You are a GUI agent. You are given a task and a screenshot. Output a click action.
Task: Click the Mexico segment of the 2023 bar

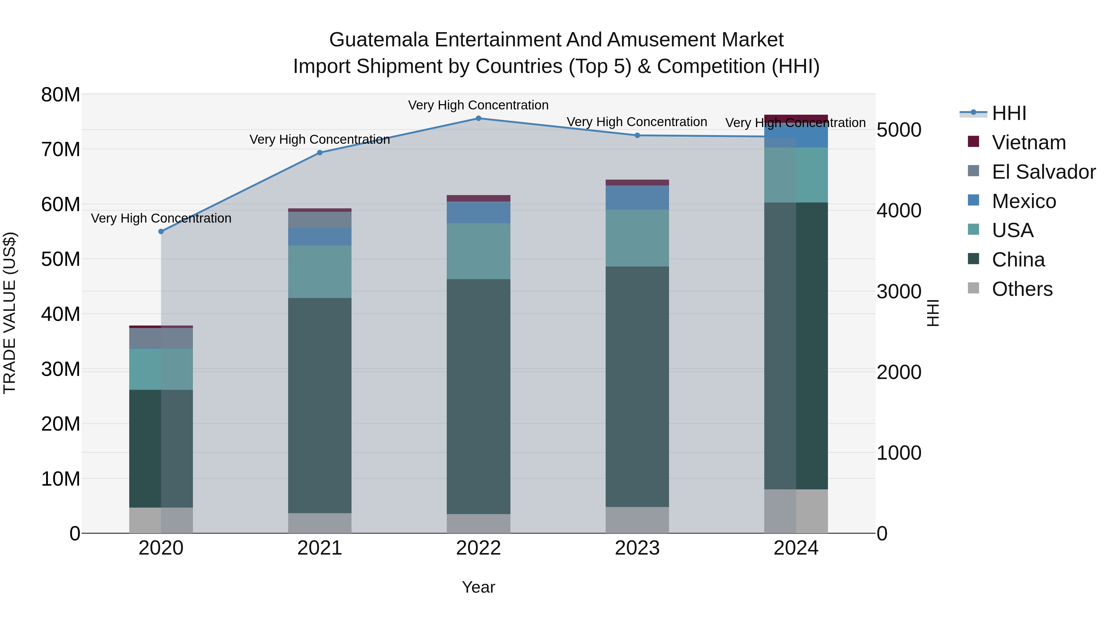point(637,198)
